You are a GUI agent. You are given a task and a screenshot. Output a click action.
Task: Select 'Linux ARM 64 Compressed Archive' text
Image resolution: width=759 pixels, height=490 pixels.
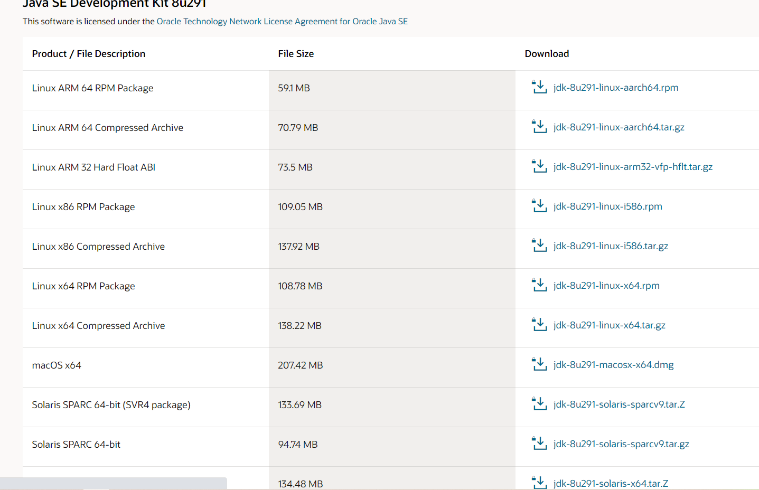(x=108, y=128)
